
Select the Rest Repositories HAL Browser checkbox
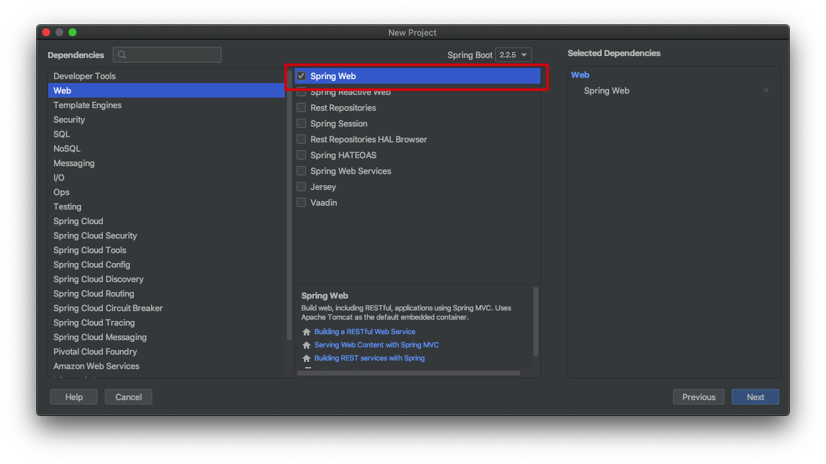point(301,139)
